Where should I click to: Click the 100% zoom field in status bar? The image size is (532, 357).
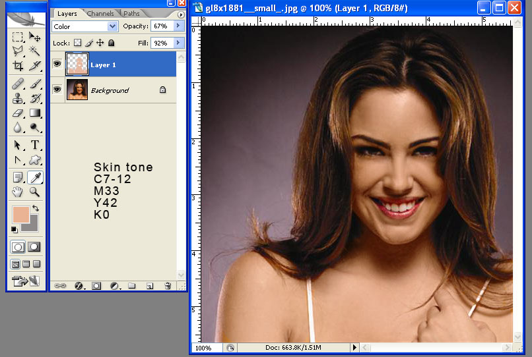click(x=204, y=347)
